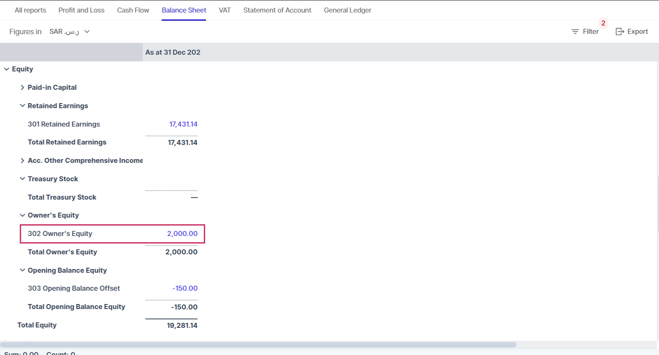This screenshot has width=659, height=355.
Task: Switch to the Profit and Loss tab
Action: tap(81, 10)
